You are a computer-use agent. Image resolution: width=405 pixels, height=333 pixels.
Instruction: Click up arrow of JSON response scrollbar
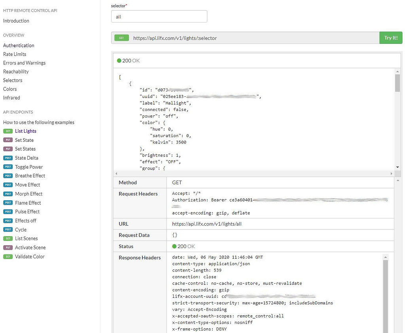397,71
